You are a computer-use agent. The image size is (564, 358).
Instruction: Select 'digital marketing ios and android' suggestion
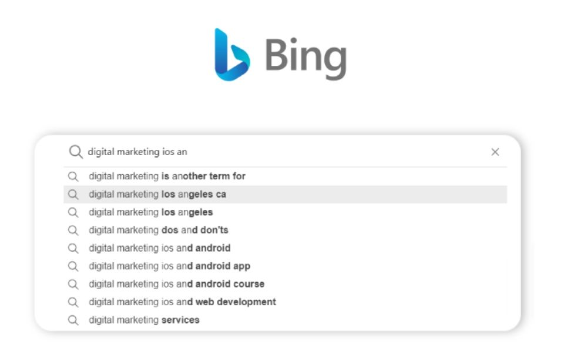pos(159,248)
